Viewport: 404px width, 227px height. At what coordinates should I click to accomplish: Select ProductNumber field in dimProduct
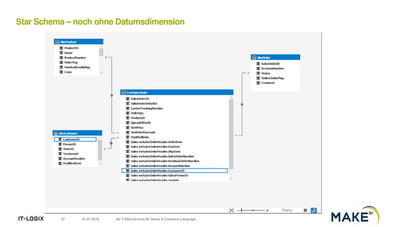click(75, 58)
